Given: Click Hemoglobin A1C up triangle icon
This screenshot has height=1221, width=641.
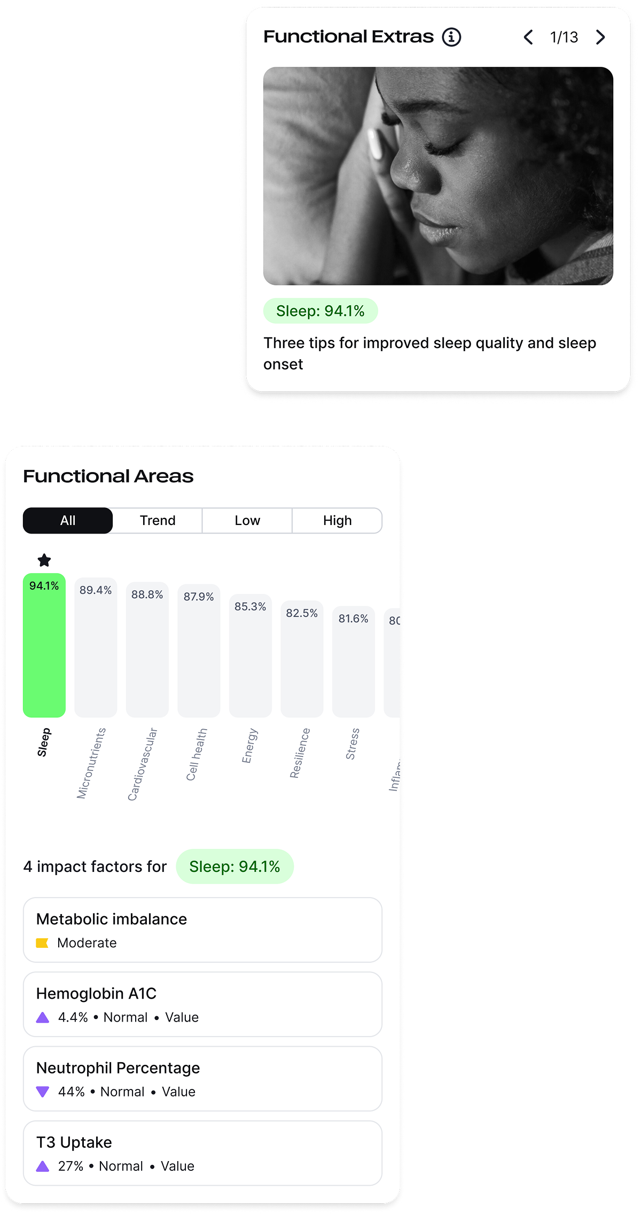Looking at the screenshot, I should click(x=43, y=1017).
